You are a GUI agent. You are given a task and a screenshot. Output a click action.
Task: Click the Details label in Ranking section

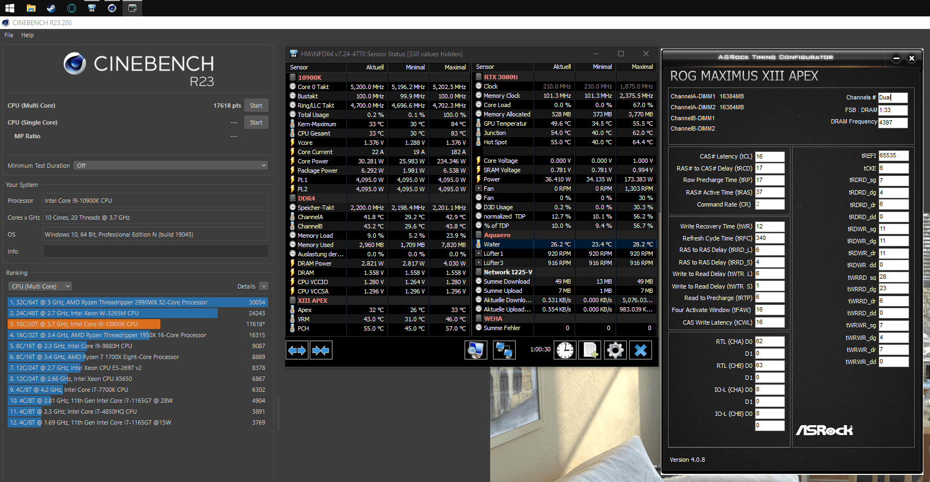click(246, 286)
